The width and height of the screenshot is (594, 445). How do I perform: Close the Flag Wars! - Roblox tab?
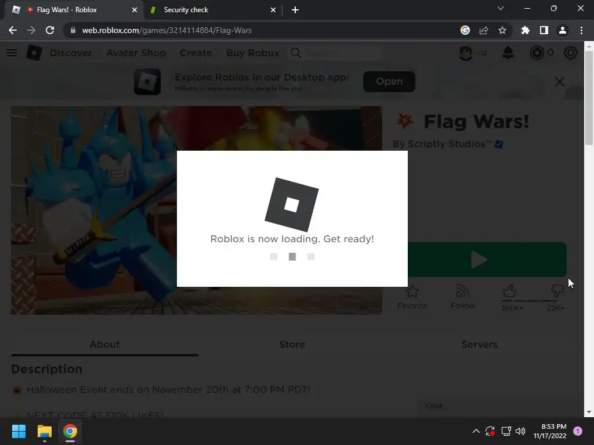pos(135,10)
